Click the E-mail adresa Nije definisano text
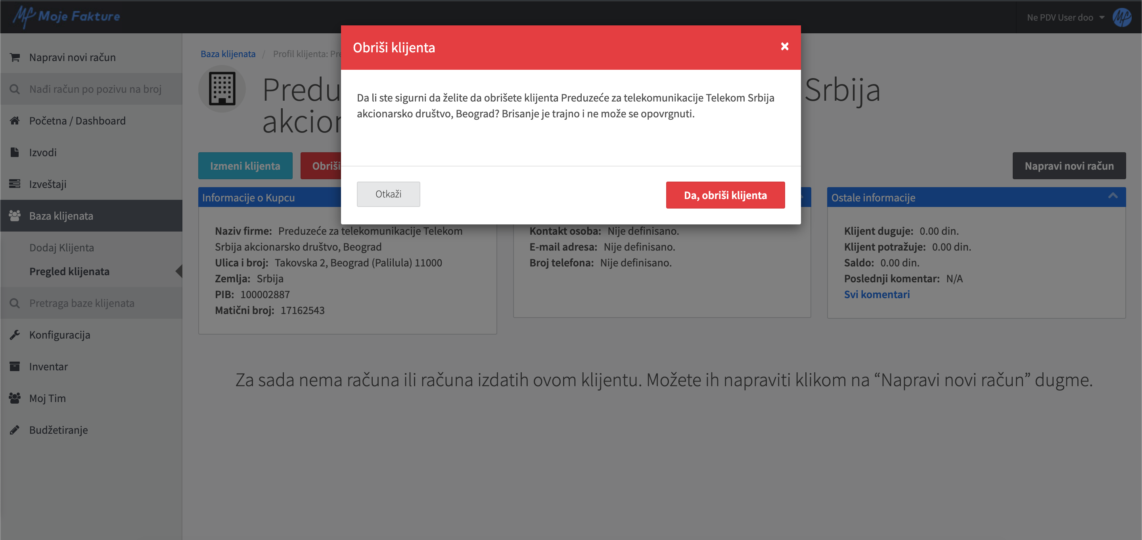 coord(639,247)
